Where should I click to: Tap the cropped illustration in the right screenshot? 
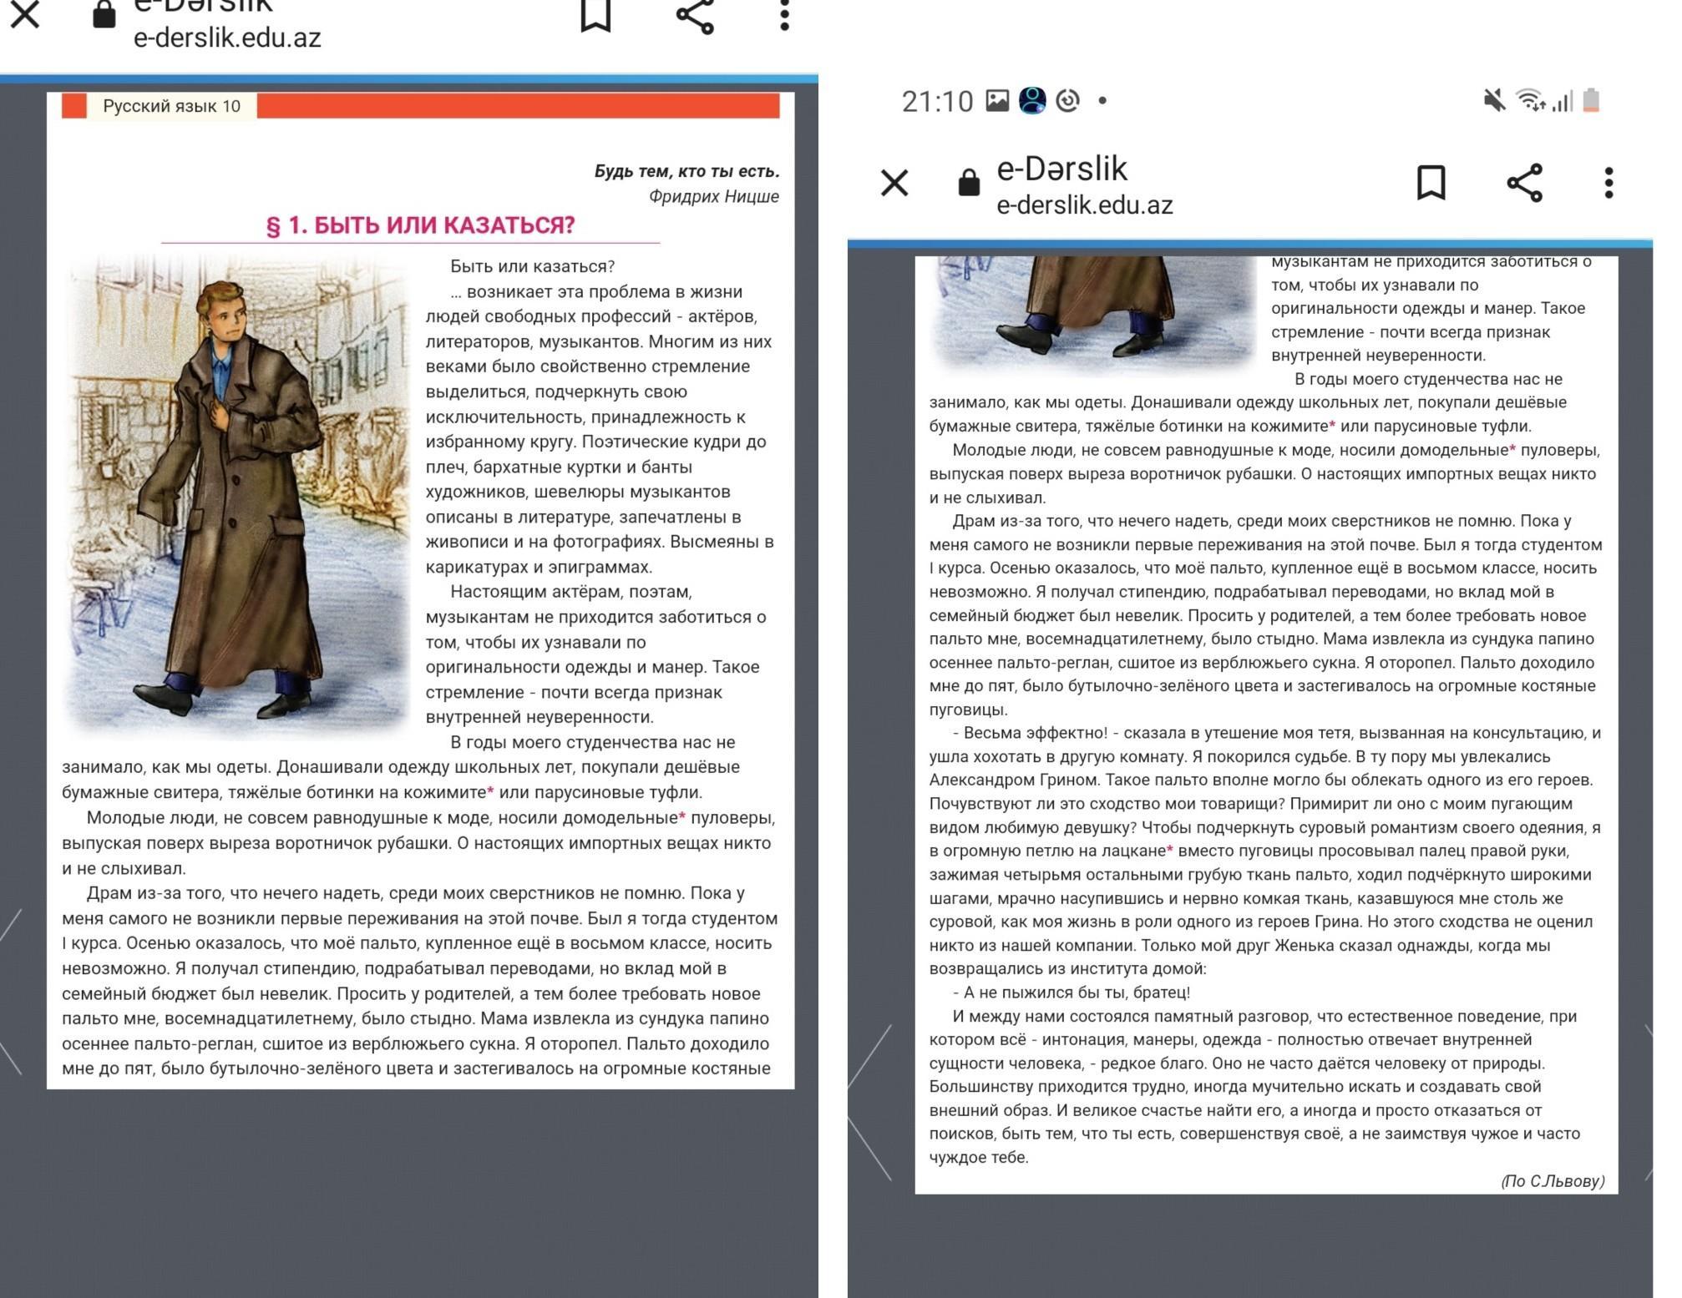click(x=1094, y=313)
